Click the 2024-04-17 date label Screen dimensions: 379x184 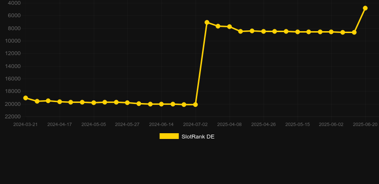tap(59, 125)
